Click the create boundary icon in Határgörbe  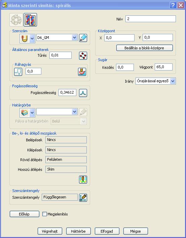(x=25, y=113)
